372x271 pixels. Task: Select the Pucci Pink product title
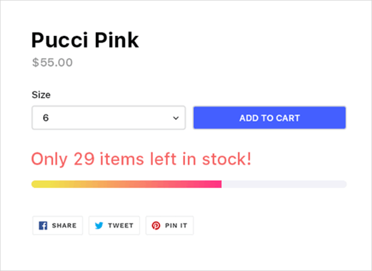tap(85, 40)
